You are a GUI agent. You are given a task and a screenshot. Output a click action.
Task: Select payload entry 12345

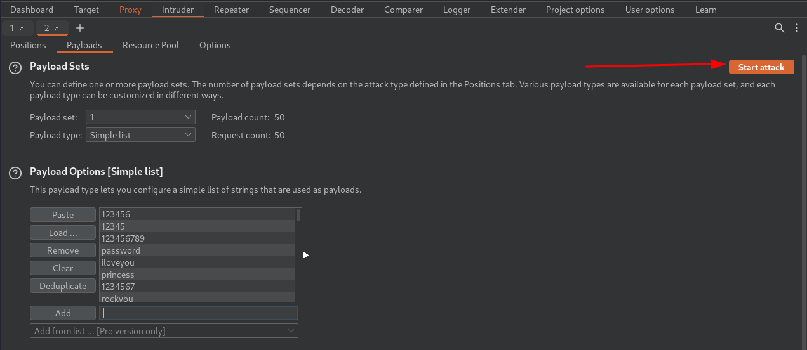tap(197, 226)
